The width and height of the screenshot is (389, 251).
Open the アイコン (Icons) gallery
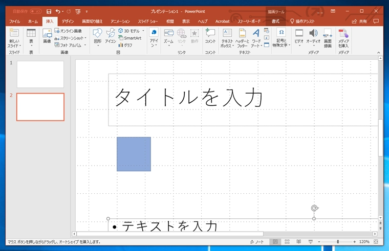tap(111, 36)
